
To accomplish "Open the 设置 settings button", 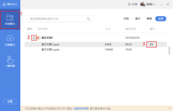I will tap(10, 101).
